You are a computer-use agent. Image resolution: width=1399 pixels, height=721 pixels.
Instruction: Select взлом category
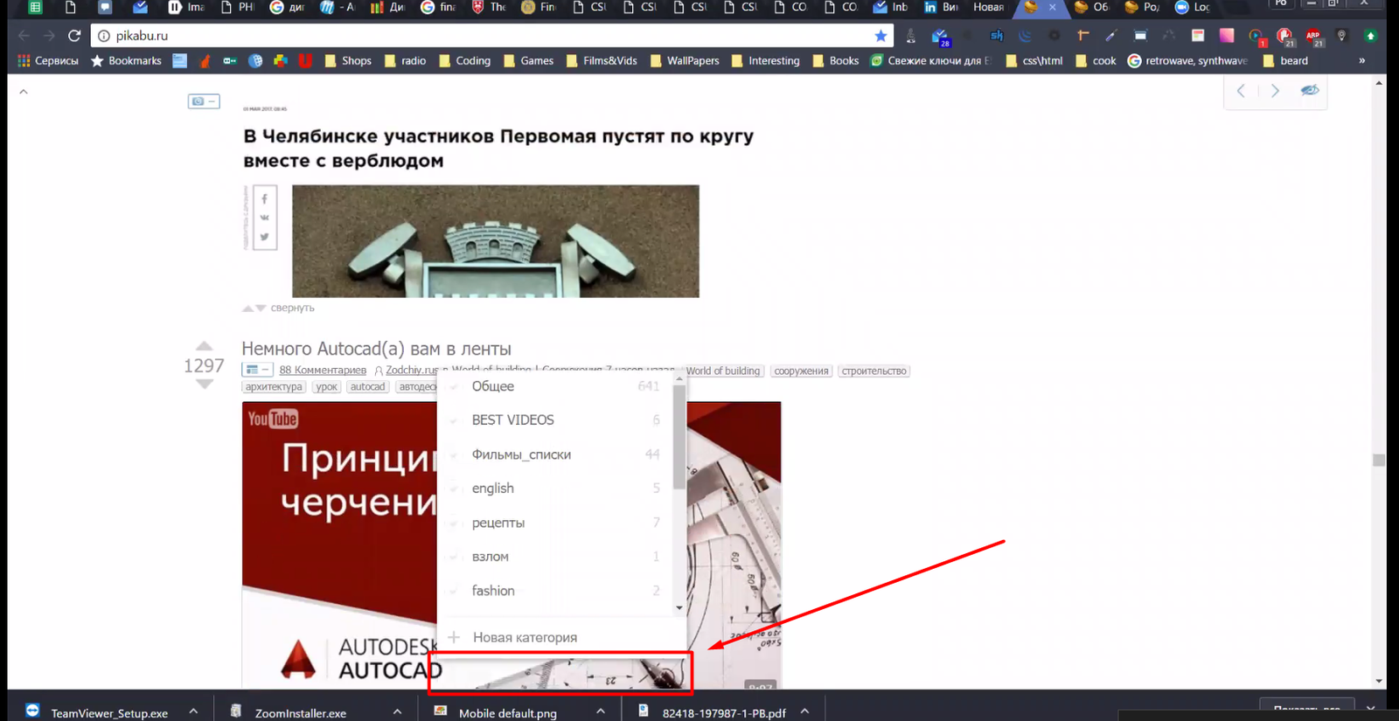555,557
